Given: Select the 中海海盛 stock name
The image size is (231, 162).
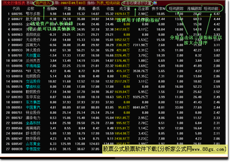Looking at the screenshot, I should coord(33,66).
